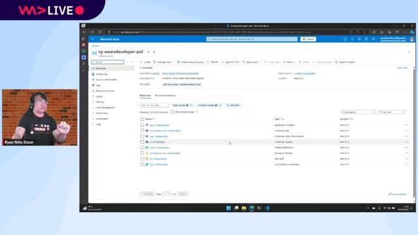The height and width of the screenshot is (235, 418).
Task: Check the Container registry row checkbox
Action: tap(142, 142)
